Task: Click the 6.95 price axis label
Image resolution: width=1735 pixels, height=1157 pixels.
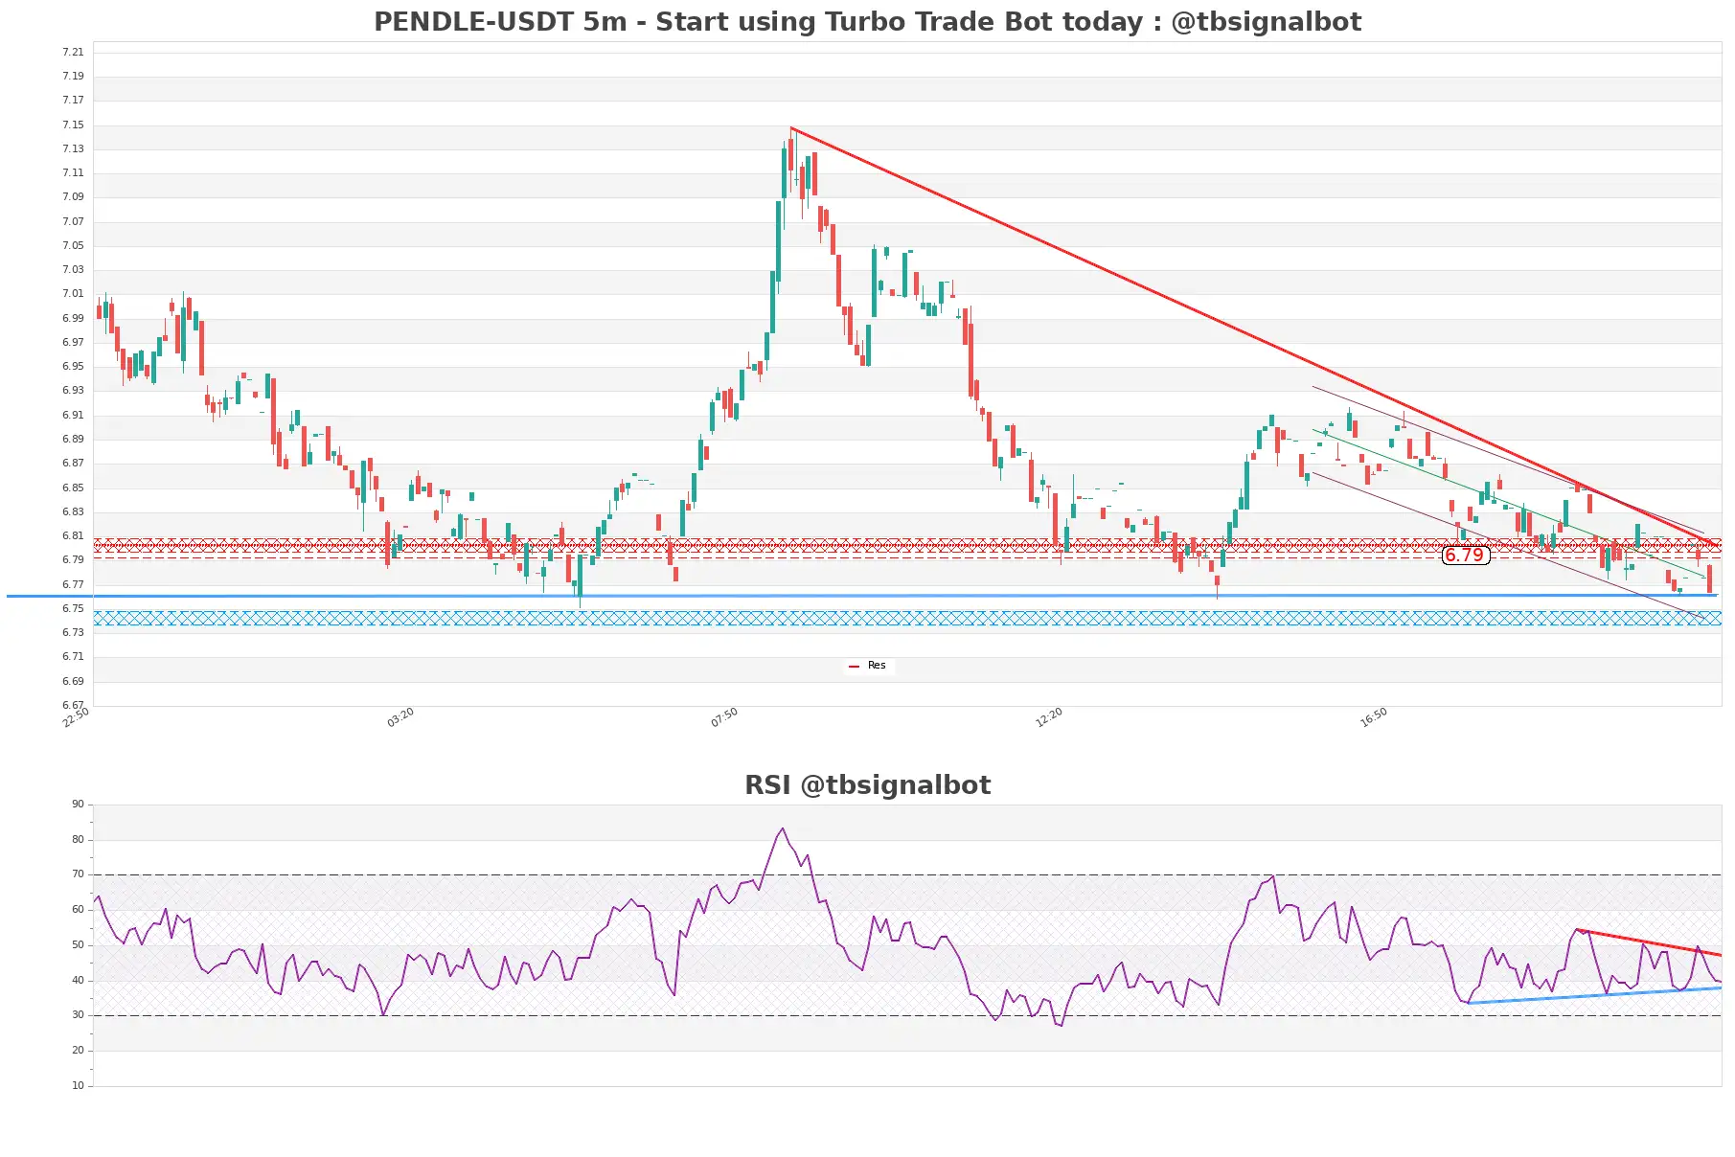Action: (73, 367)
